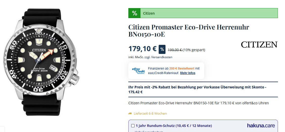Click the Lieferzeit 6-8 Wochen text

150,114
